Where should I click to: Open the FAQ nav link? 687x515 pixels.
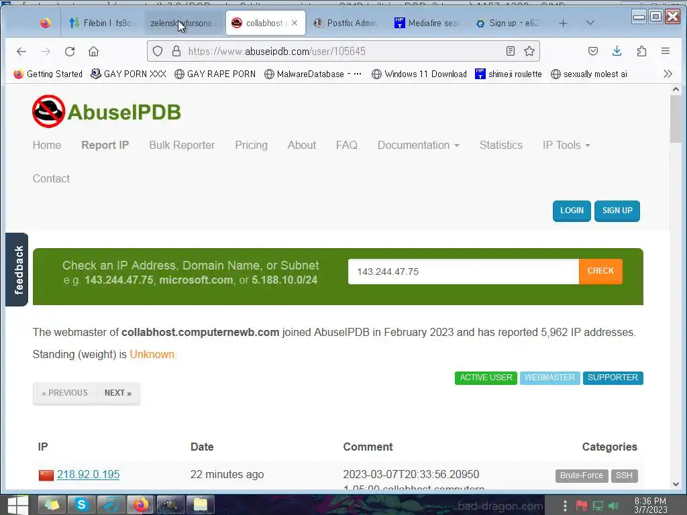[347, 145]
